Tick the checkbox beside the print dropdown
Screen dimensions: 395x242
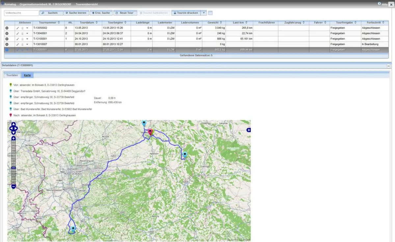(210, 13)
